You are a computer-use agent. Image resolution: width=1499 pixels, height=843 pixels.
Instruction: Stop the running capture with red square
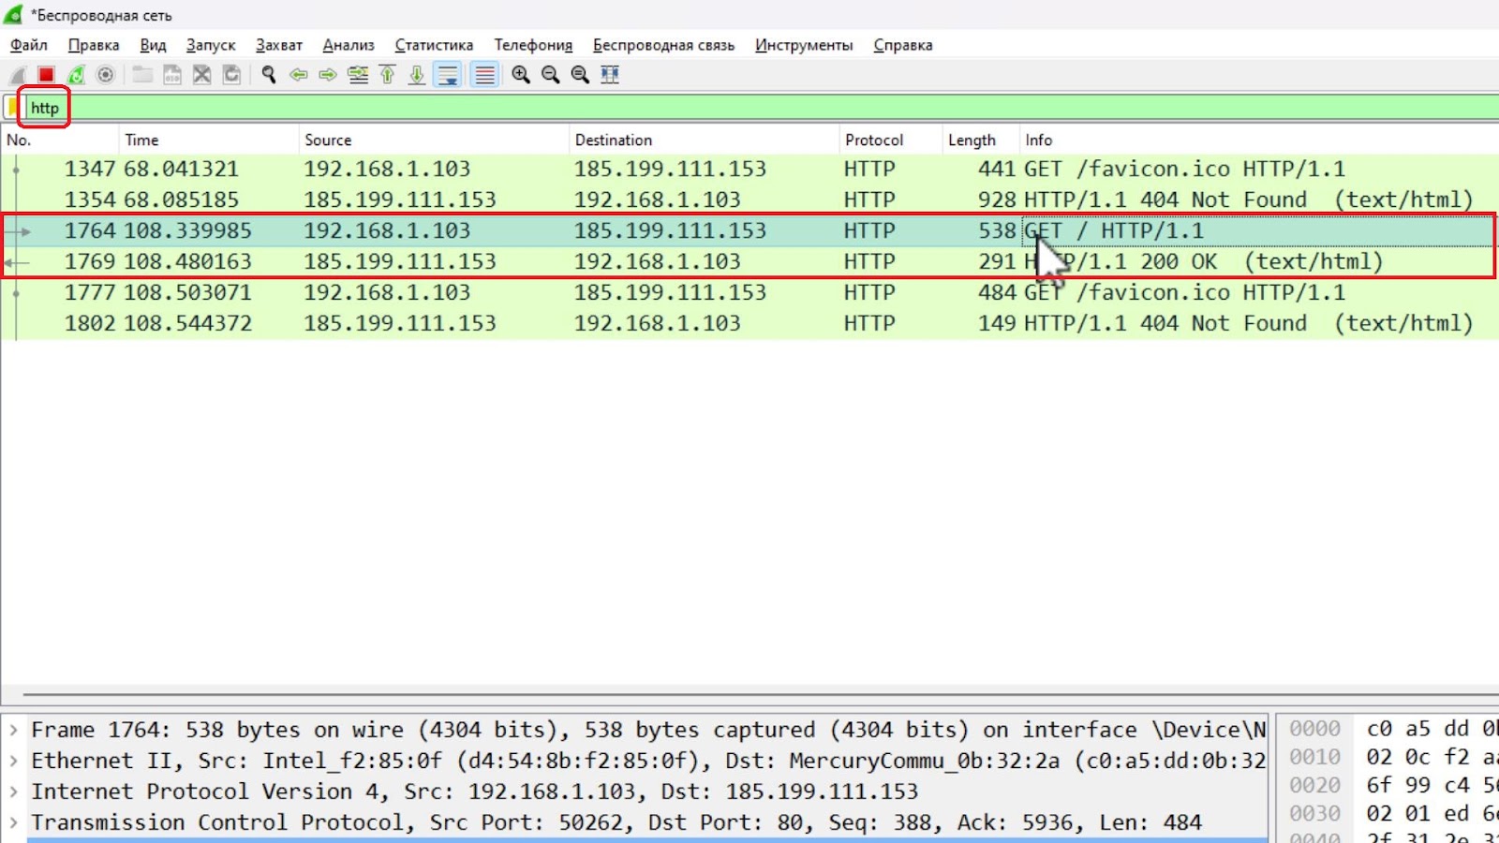[46, 75]
